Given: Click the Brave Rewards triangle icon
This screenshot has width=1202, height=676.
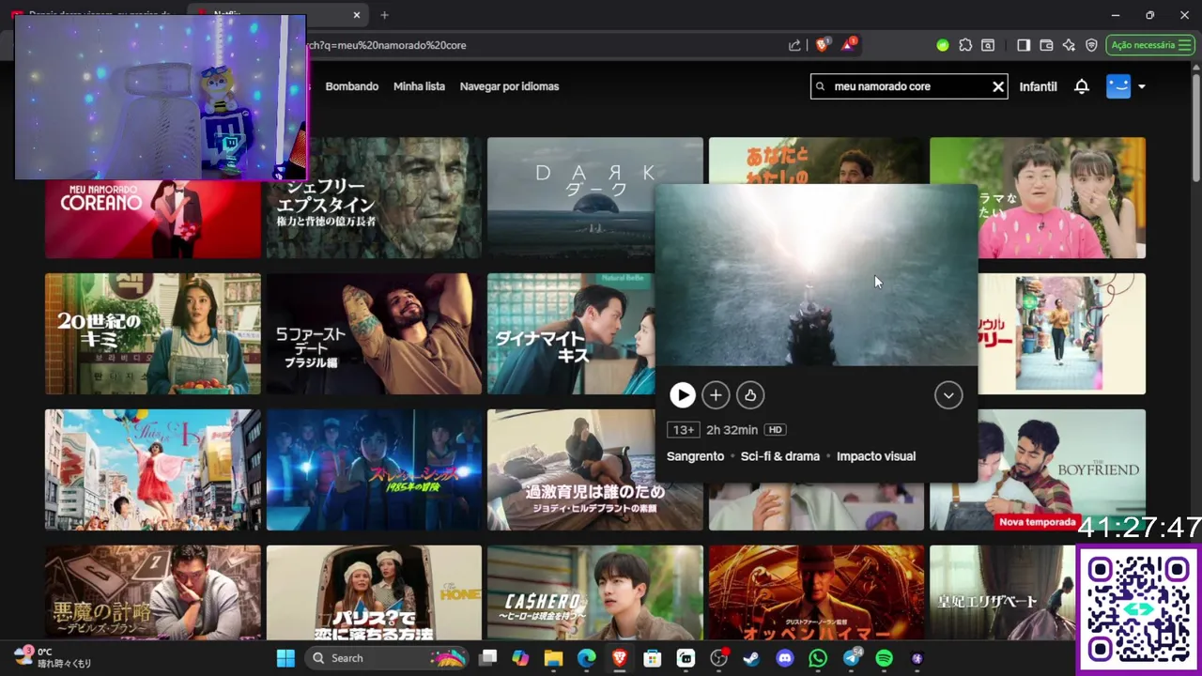Looking at the screenshot, I should click(x=848, y=44).
